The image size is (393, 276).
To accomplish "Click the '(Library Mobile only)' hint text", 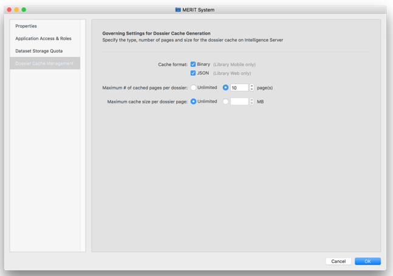I will click(x=234, y=64).
